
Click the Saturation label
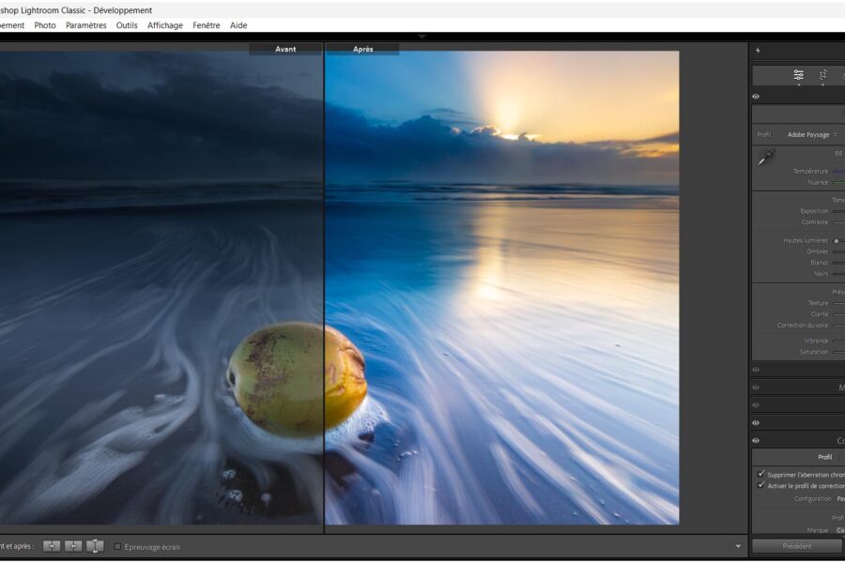pos(814,352)
